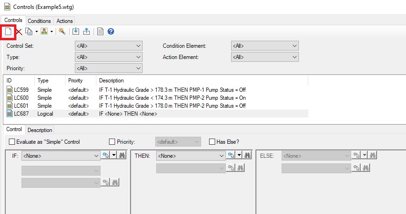
Task: Click LC599 control row icon
Action: (9, 90)
